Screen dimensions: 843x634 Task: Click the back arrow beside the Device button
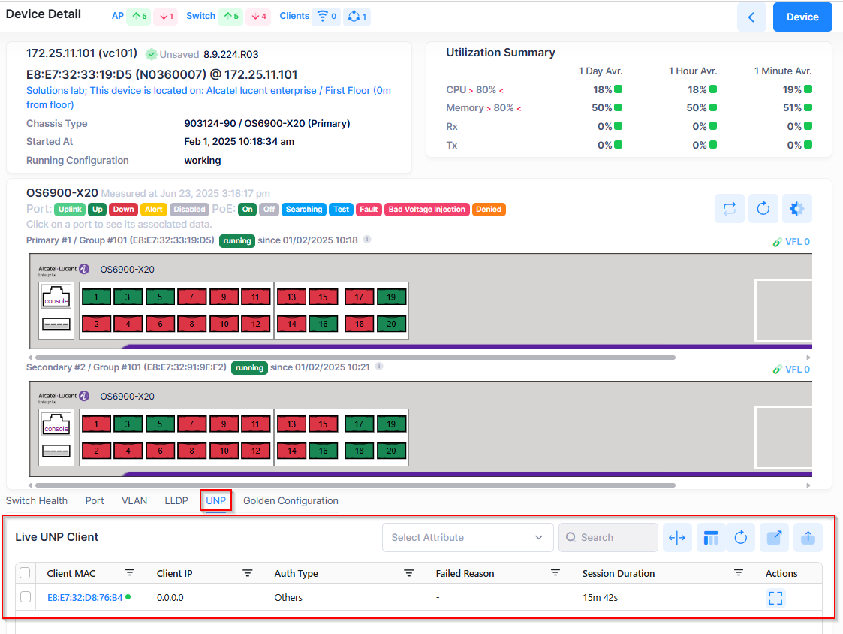coord(751,17)
